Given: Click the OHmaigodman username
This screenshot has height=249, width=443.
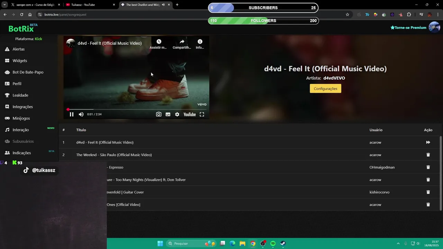Looking at the screenshot, I should coord(382,167).
